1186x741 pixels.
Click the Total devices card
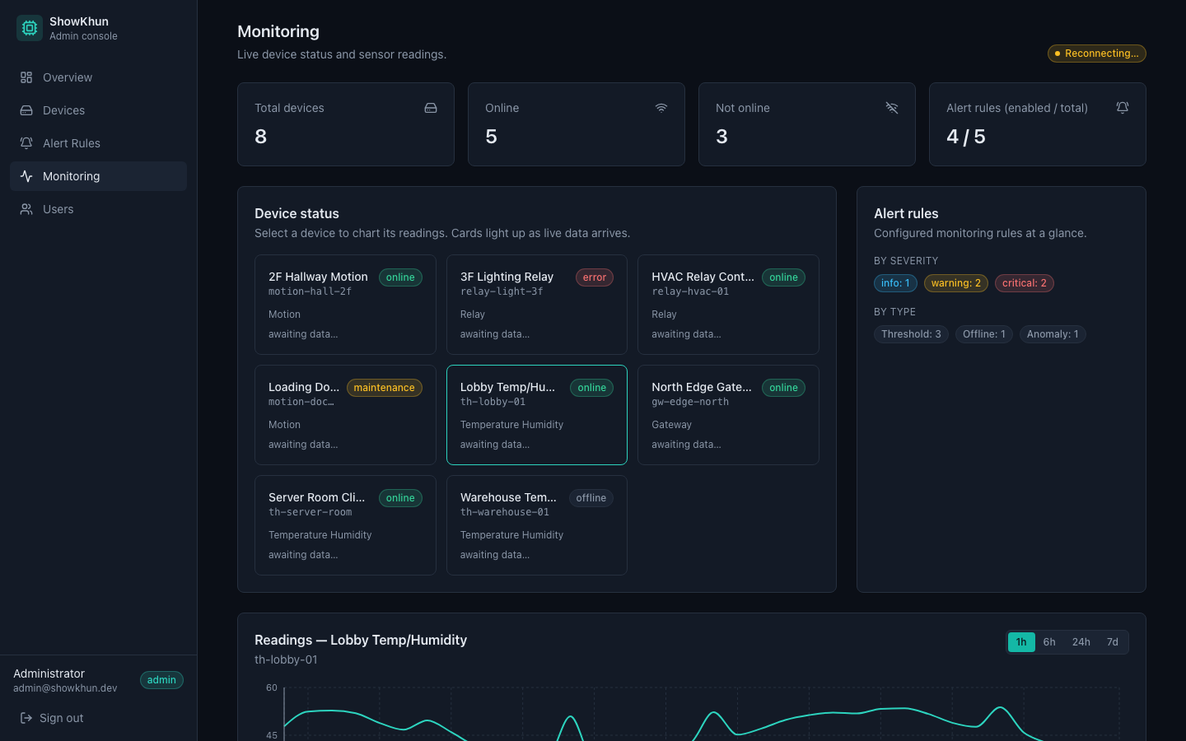click(x=346, y=124)
